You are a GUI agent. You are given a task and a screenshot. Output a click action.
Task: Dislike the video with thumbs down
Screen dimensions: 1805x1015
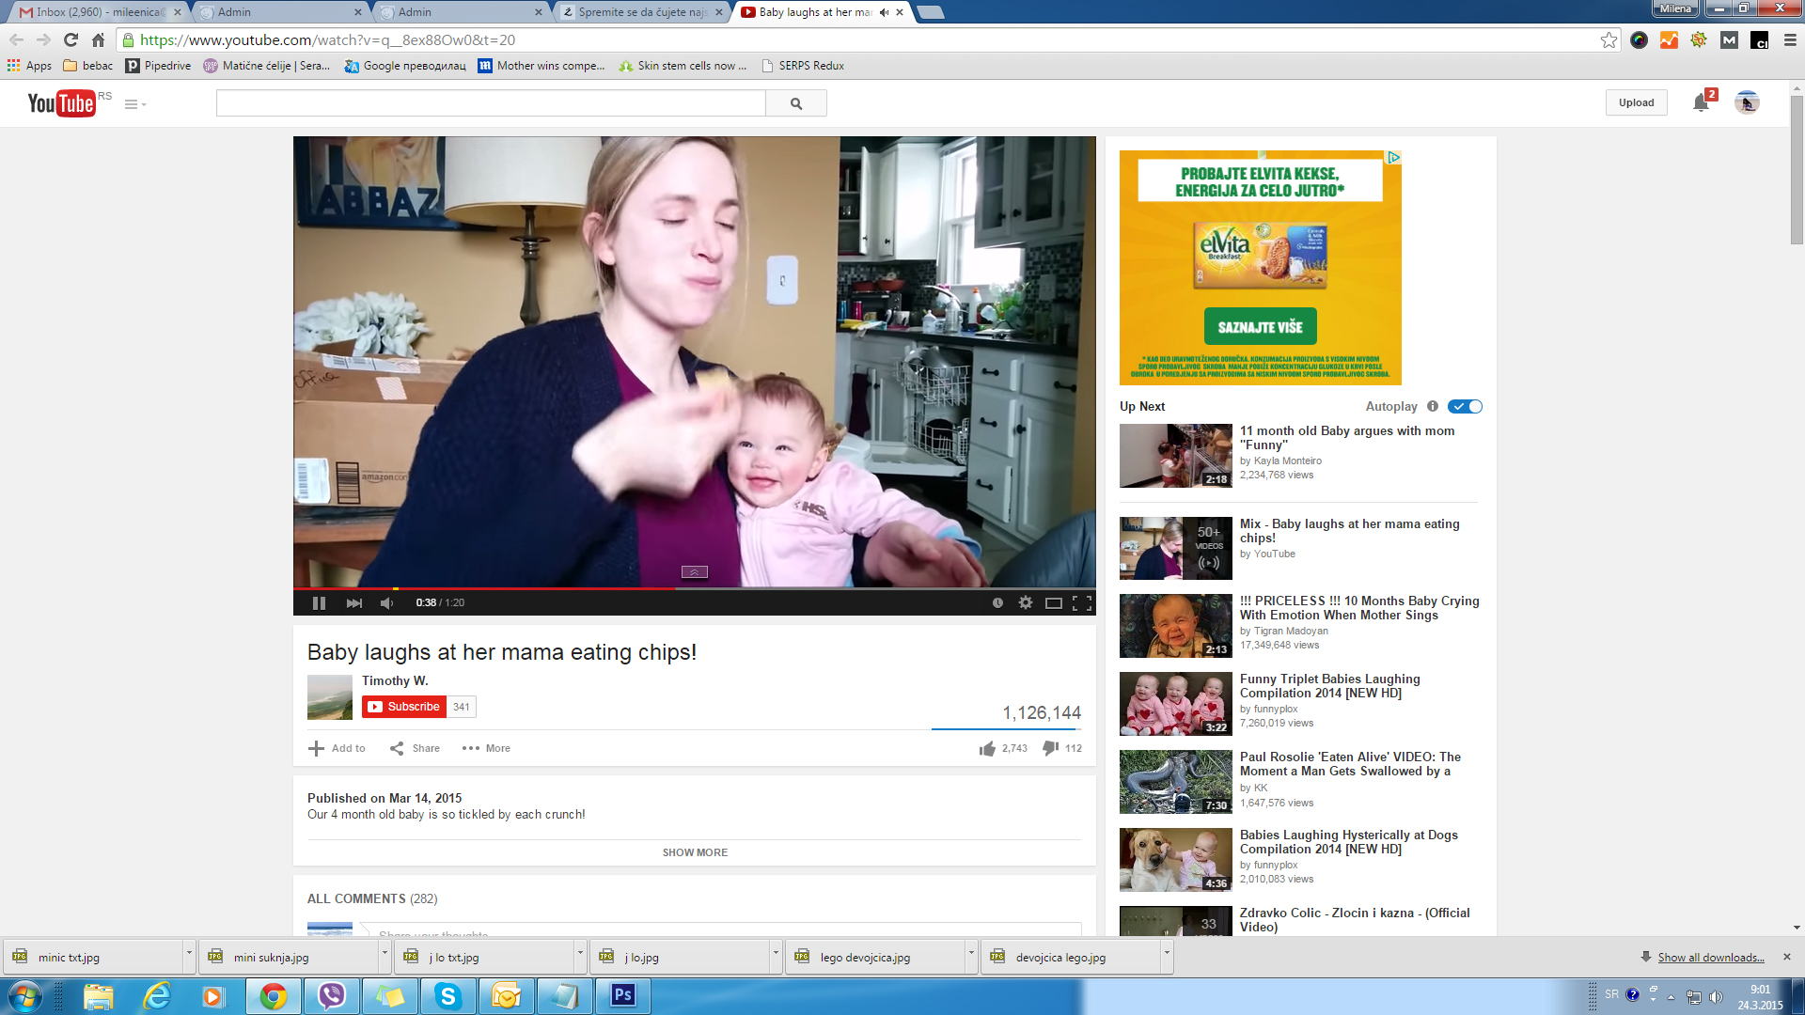(1051, 748)
